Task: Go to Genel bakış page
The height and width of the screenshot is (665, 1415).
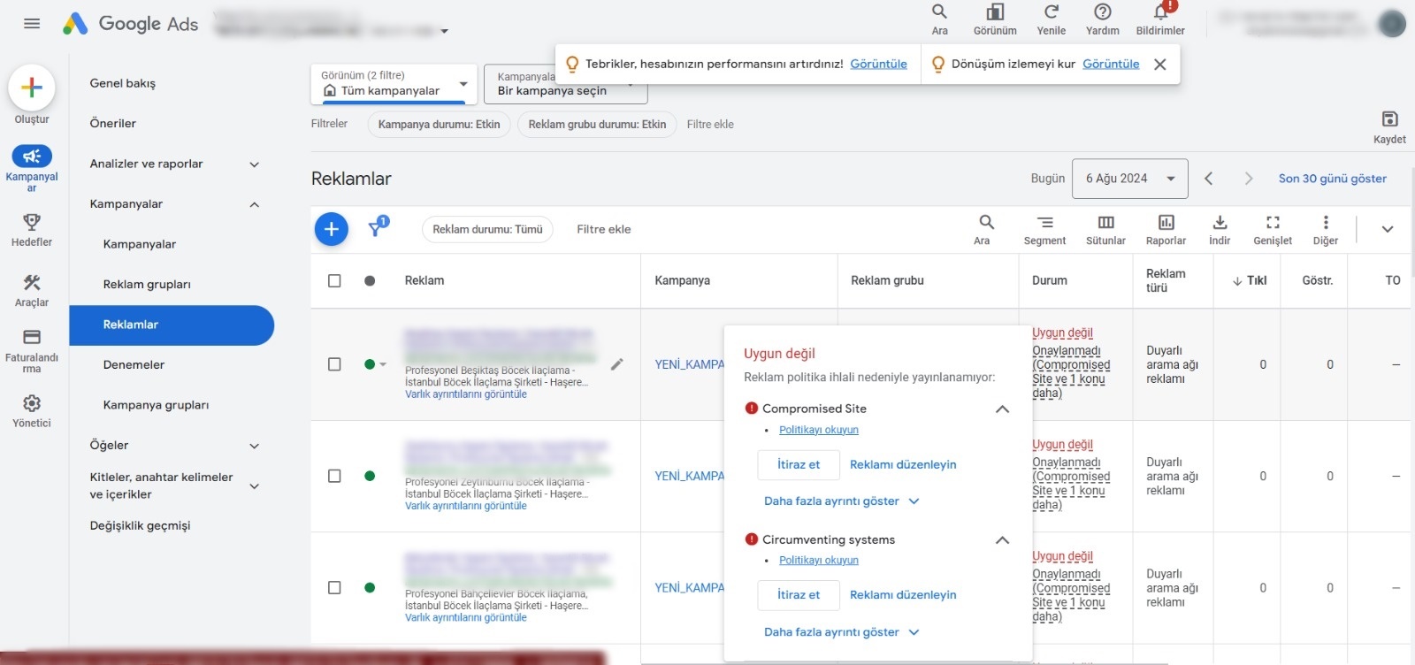Action: pyautogui.click(x=123, y=83)
